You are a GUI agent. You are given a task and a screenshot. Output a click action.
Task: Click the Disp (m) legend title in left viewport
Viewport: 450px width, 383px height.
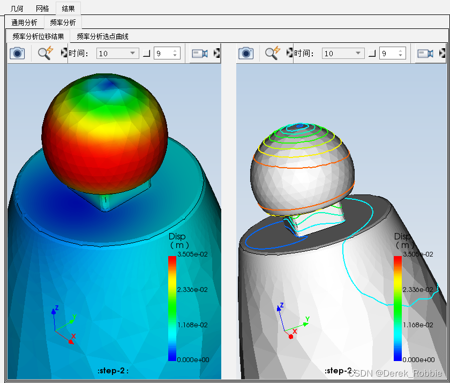[179, 241]
